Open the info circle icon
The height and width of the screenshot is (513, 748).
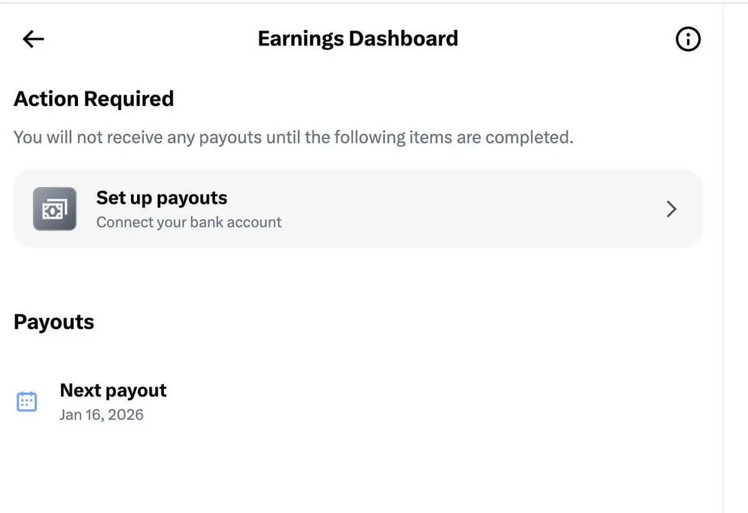(x=688, y=39)
